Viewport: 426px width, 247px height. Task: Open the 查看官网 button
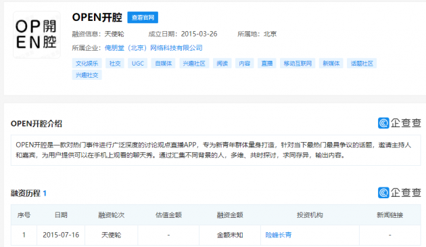[x=143, y=18]
